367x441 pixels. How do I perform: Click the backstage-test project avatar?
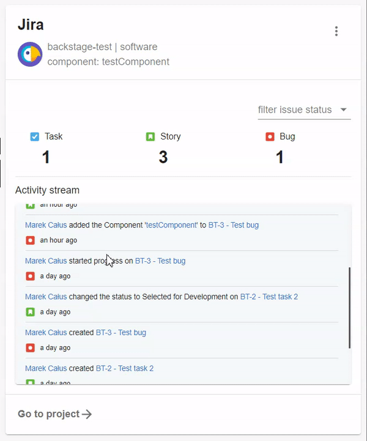30,54
